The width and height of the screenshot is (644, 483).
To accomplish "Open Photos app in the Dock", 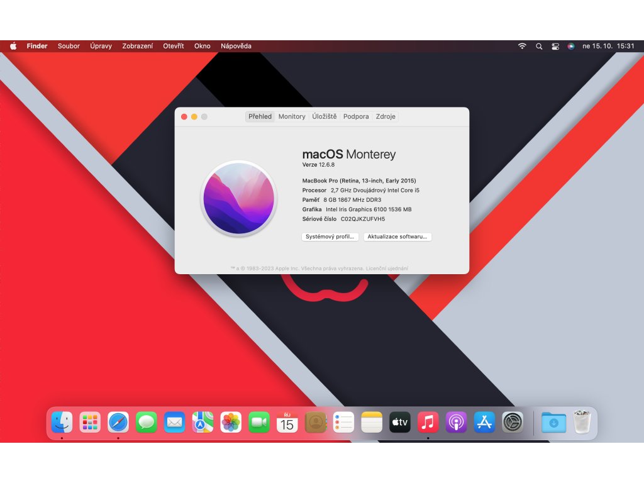I will [x=231, y=422].
